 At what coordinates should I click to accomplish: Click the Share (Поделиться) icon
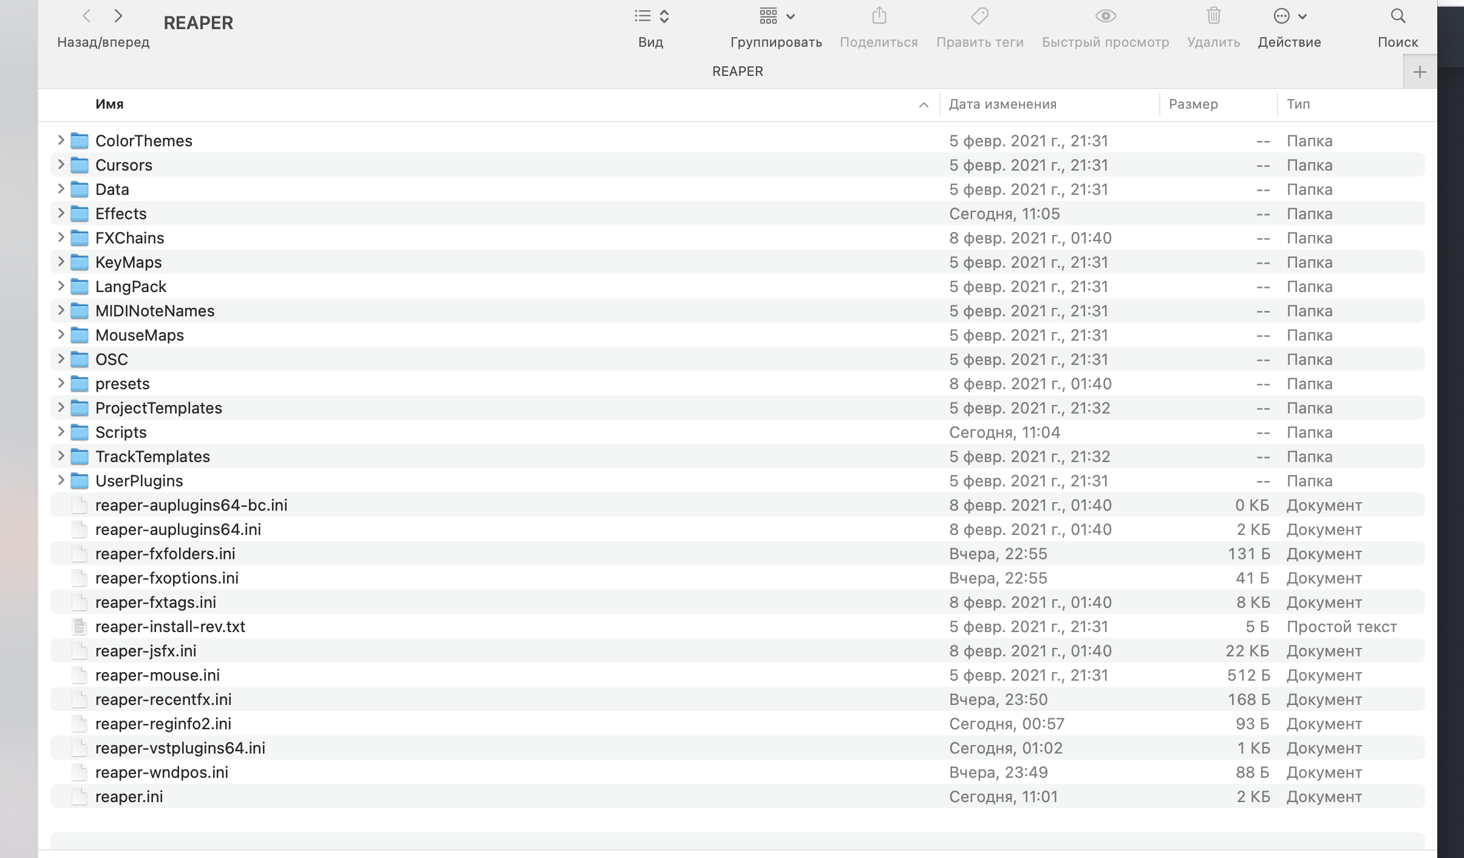point(879,16)
